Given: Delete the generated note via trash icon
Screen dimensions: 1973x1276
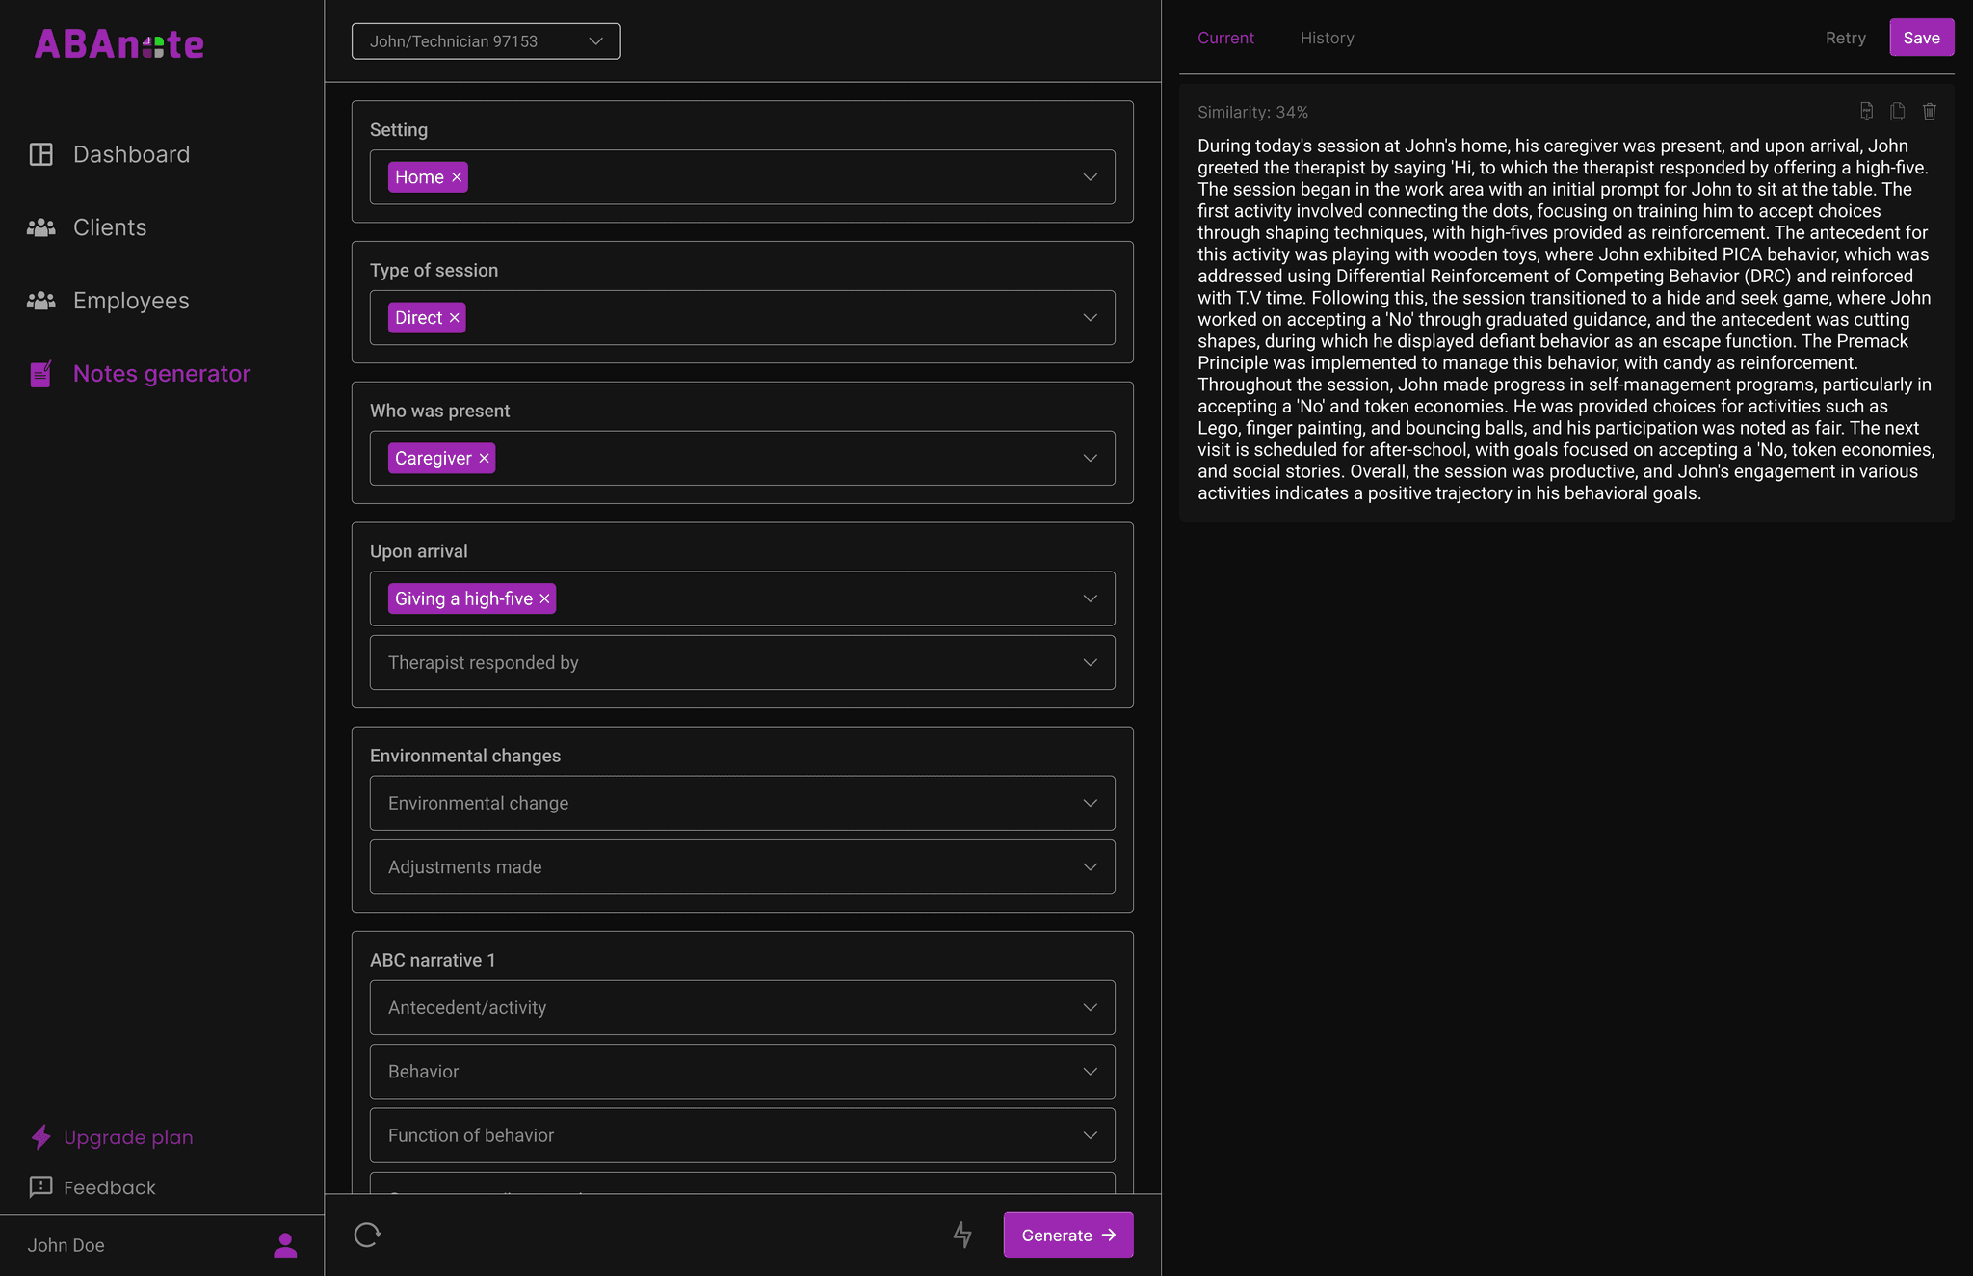Looking at the screenshot, I should (1929, 112).
